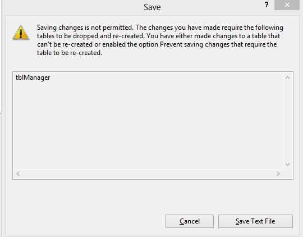This screenshot has height=237, width=303.
Task: Click the question mark help icon
Action: [267, 4]
